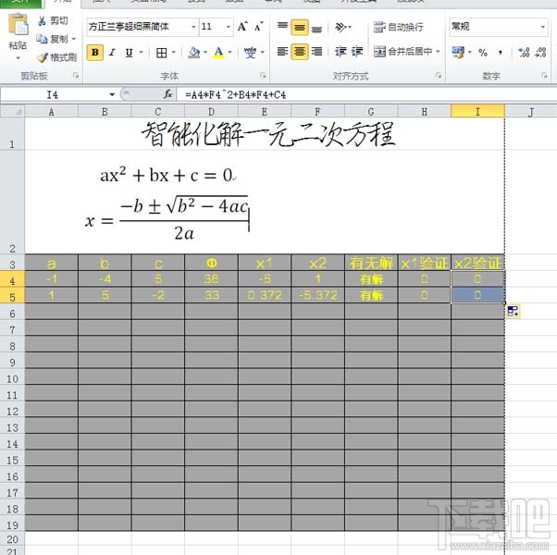Click cell with value 36

pos(211,279)
